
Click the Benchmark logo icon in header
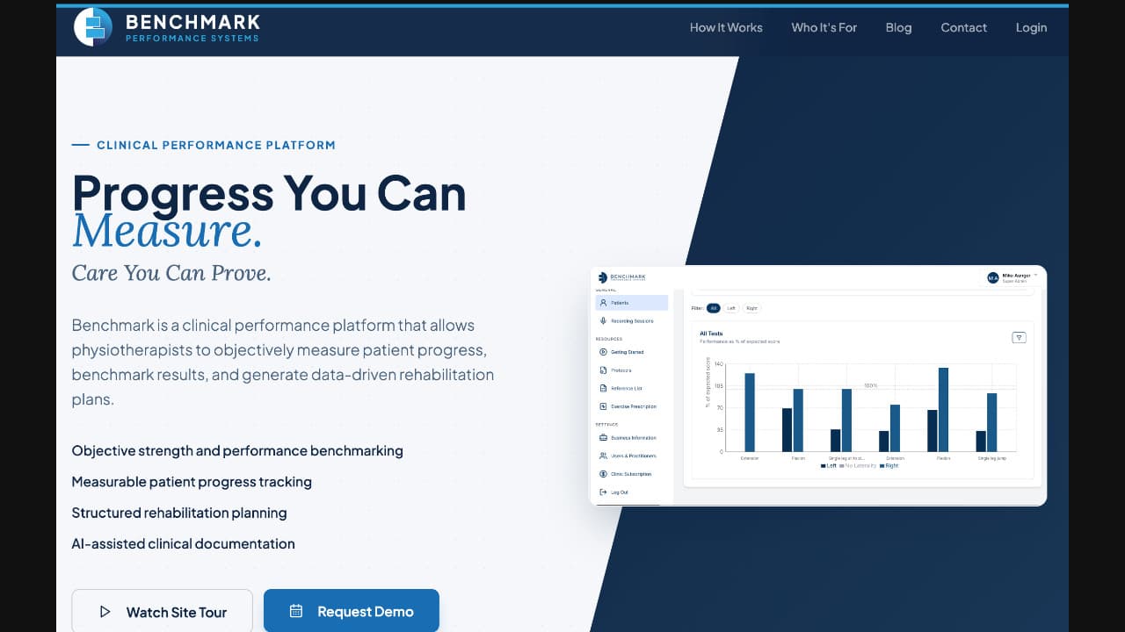[92, 27]
